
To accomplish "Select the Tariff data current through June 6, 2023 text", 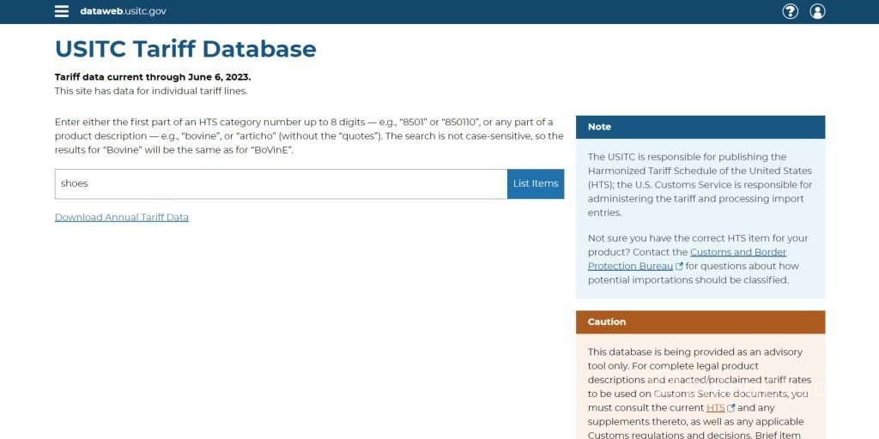I will click(x=153, y=77).
